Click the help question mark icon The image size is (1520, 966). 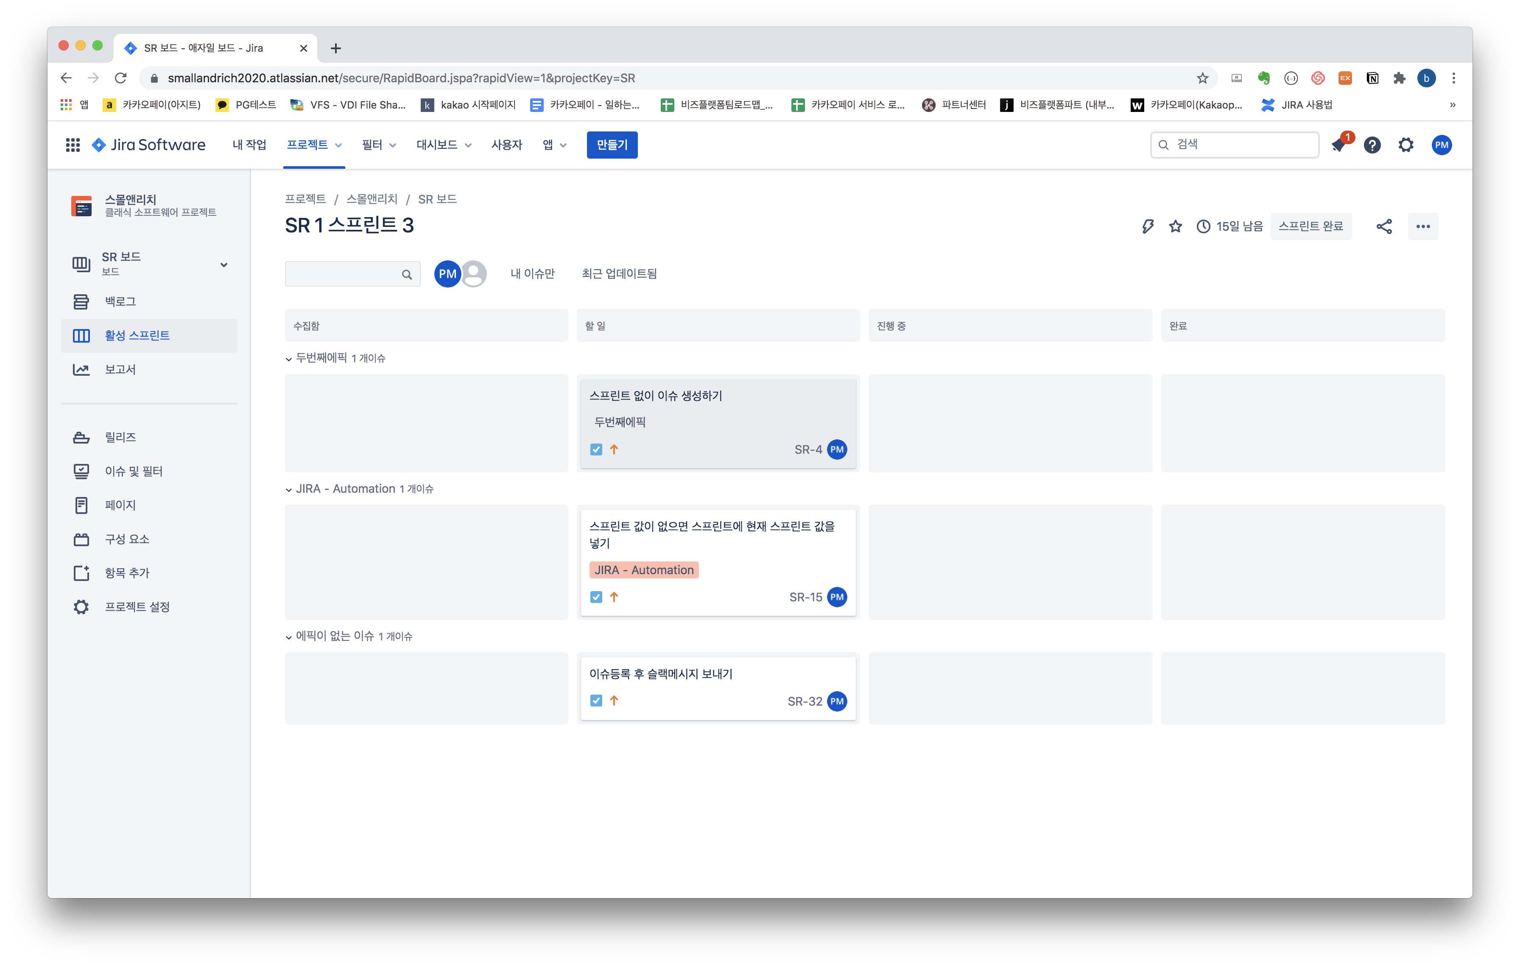[1372, 145]
